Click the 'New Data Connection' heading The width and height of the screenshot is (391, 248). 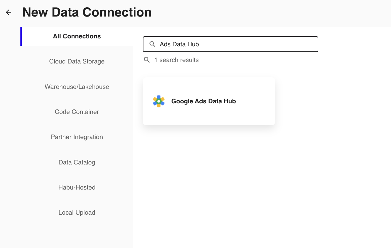pos(87,12)
